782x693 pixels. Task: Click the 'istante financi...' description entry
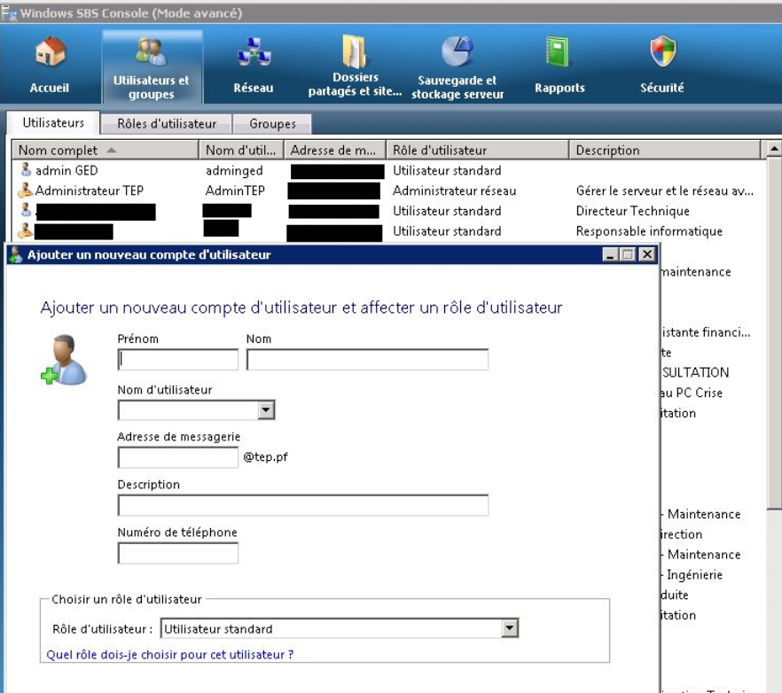(x=706, y=332)
